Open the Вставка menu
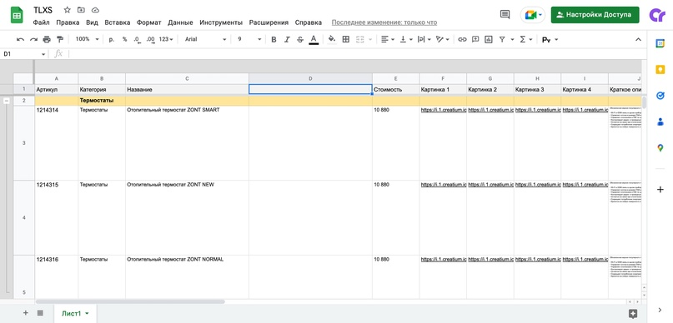Image resolution: width=673 pixels, height=323 pixels. click(x=118, y=22)
